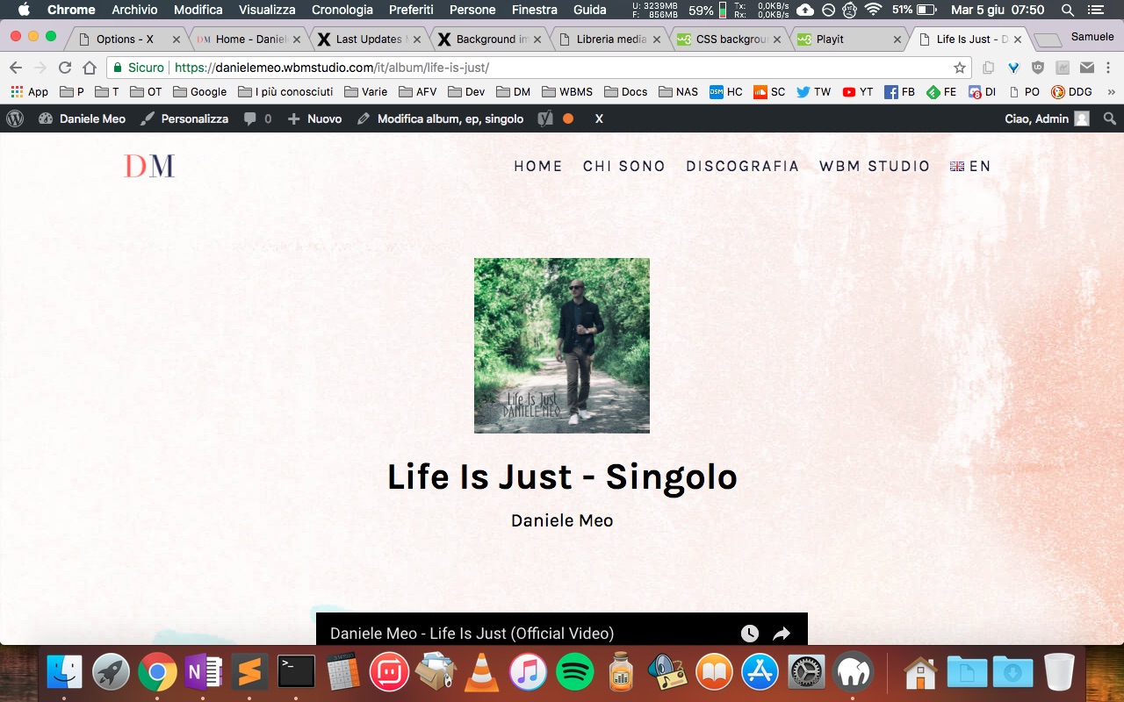Open the Nuovo new-content dropdown

click(314, 118)
